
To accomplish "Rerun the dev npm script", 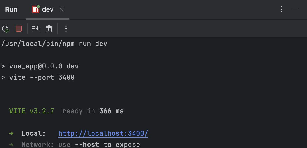I will (x=6, y=29).
